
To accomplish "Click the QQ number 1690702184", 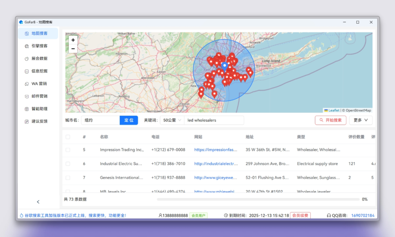I will tap(363, 216).
